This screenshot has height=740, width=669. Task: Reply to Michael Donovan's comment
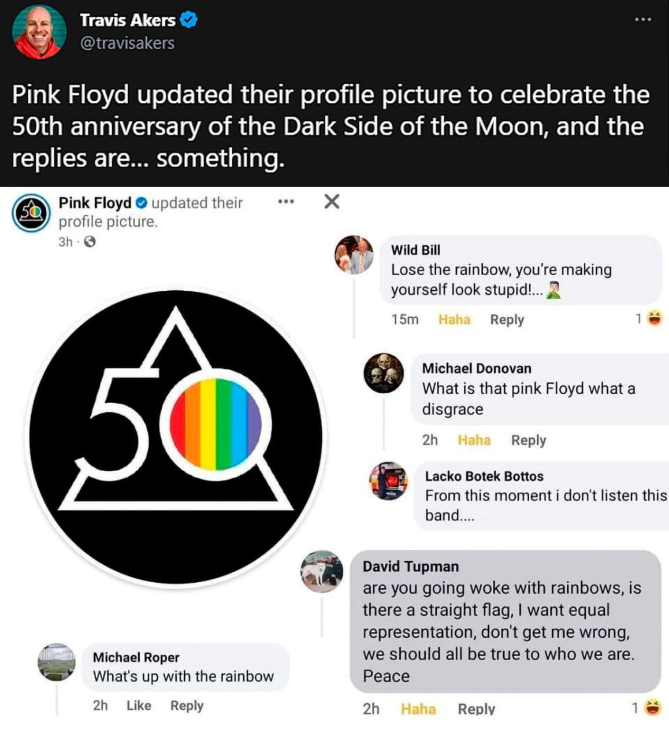point(528,441)
